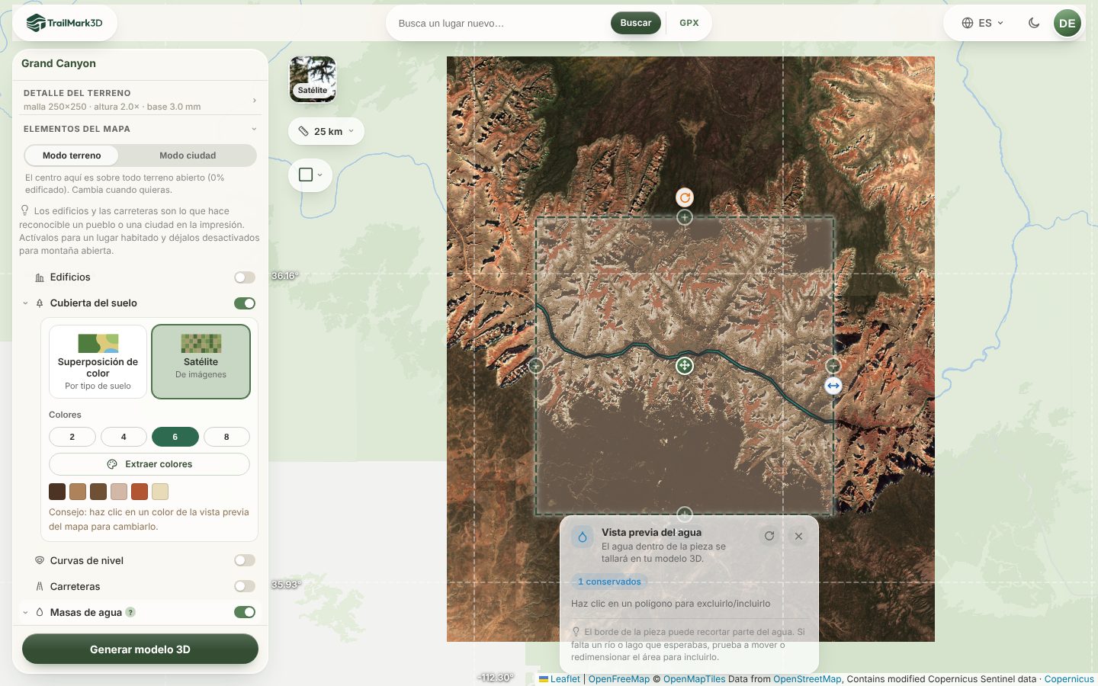The image size is (1098, 686).
Task: Click the GPX button
Action: click(x=689, y=23)
